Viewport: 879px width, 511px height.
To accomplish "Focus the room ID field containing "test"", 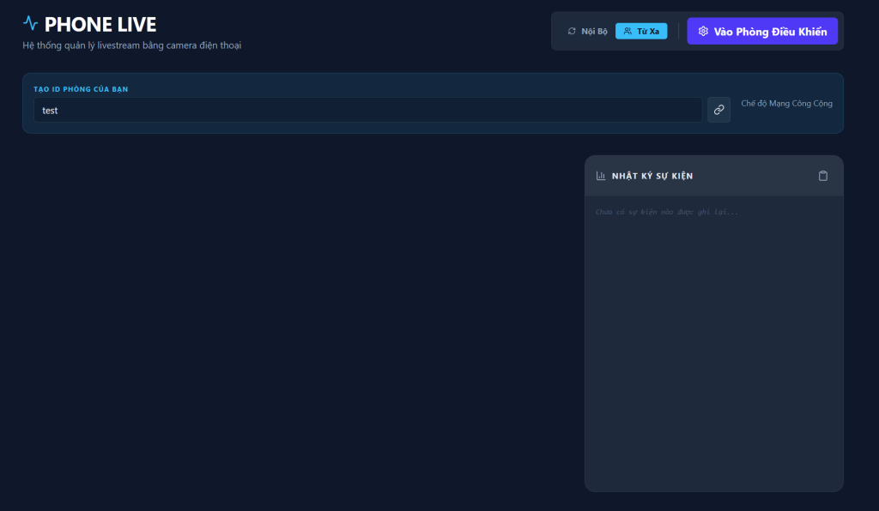I will [367, 110].
